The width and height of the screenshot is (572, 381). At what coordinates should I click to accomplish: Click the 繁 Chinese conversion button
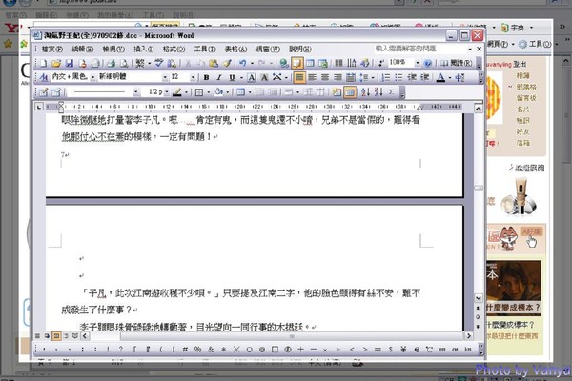pyautogui.click(x=140, y=64)
